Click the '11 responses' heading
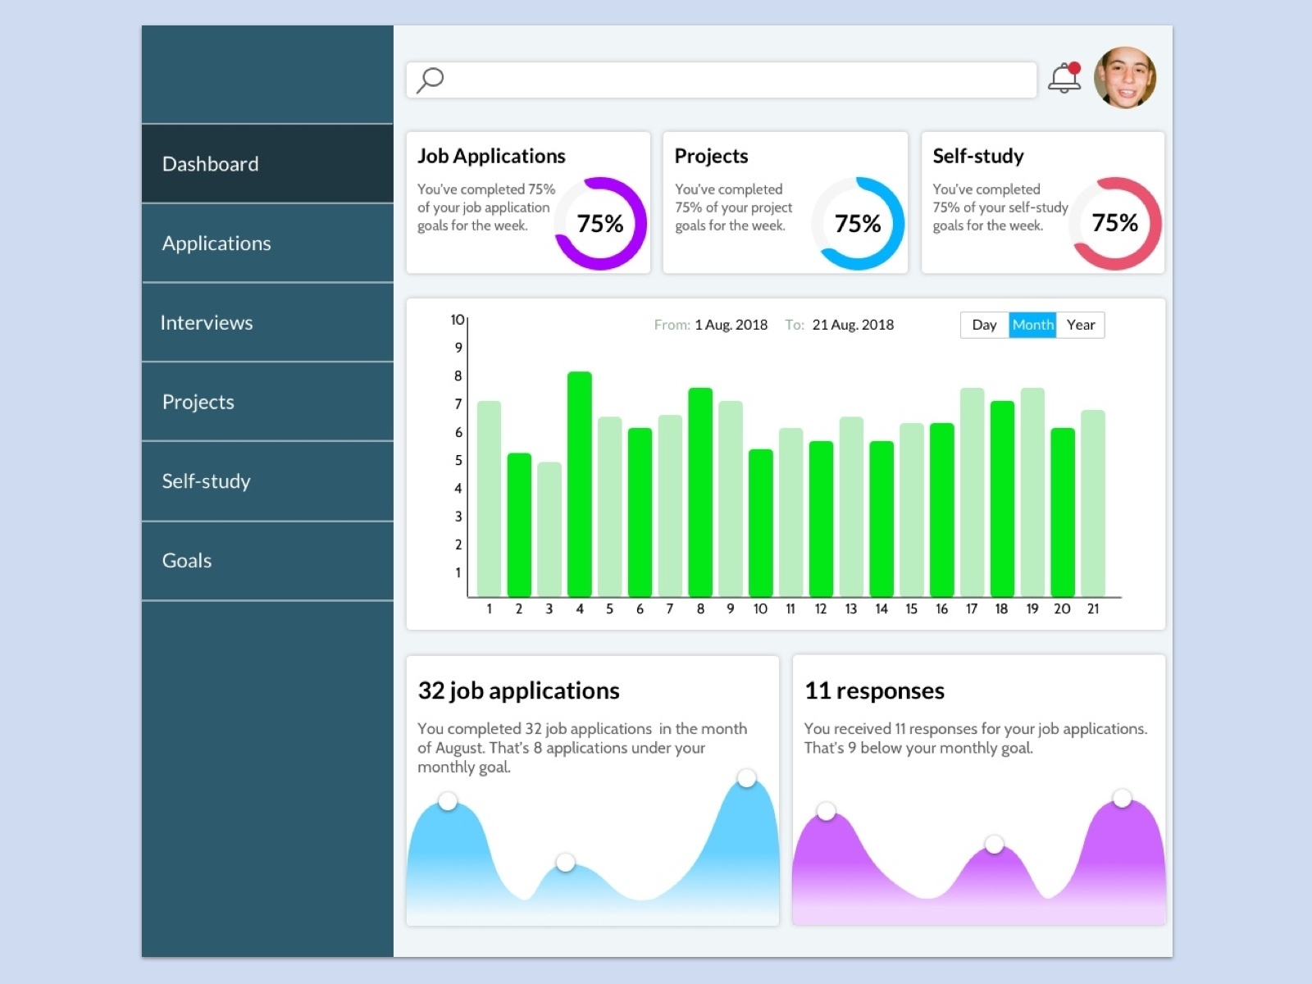 pyautogui.click(x=874, y=691)
